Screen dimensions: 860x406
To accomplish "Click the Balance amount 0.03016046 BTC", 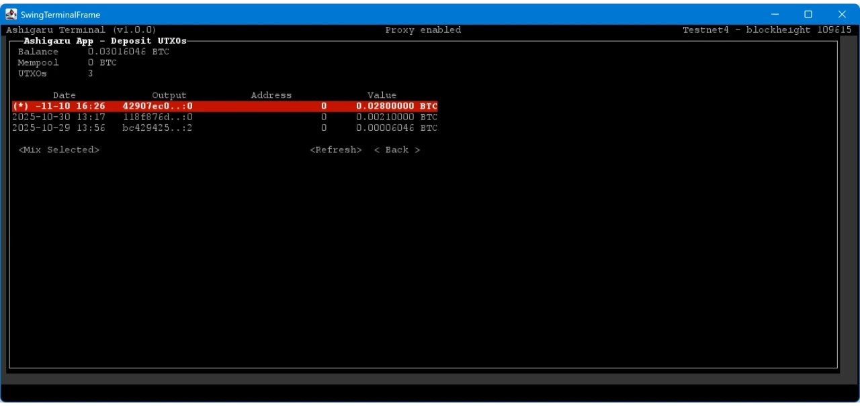I will [x=128, y=52].
